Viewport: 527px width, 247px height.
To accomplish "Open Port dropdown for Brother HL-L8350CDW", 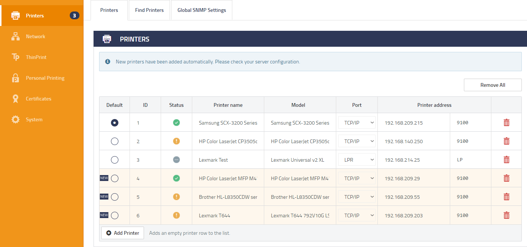I will click(357, 197).
